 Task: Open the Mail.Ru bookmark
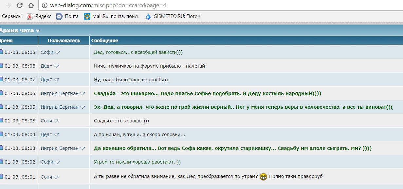(112, 16)
